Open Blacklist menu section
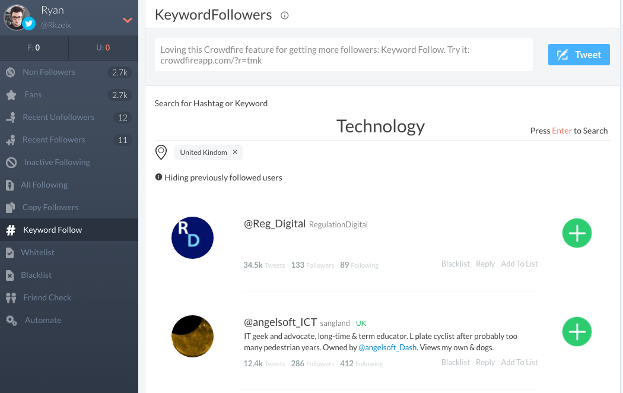The image size is (623, 393). click(69, 275)
